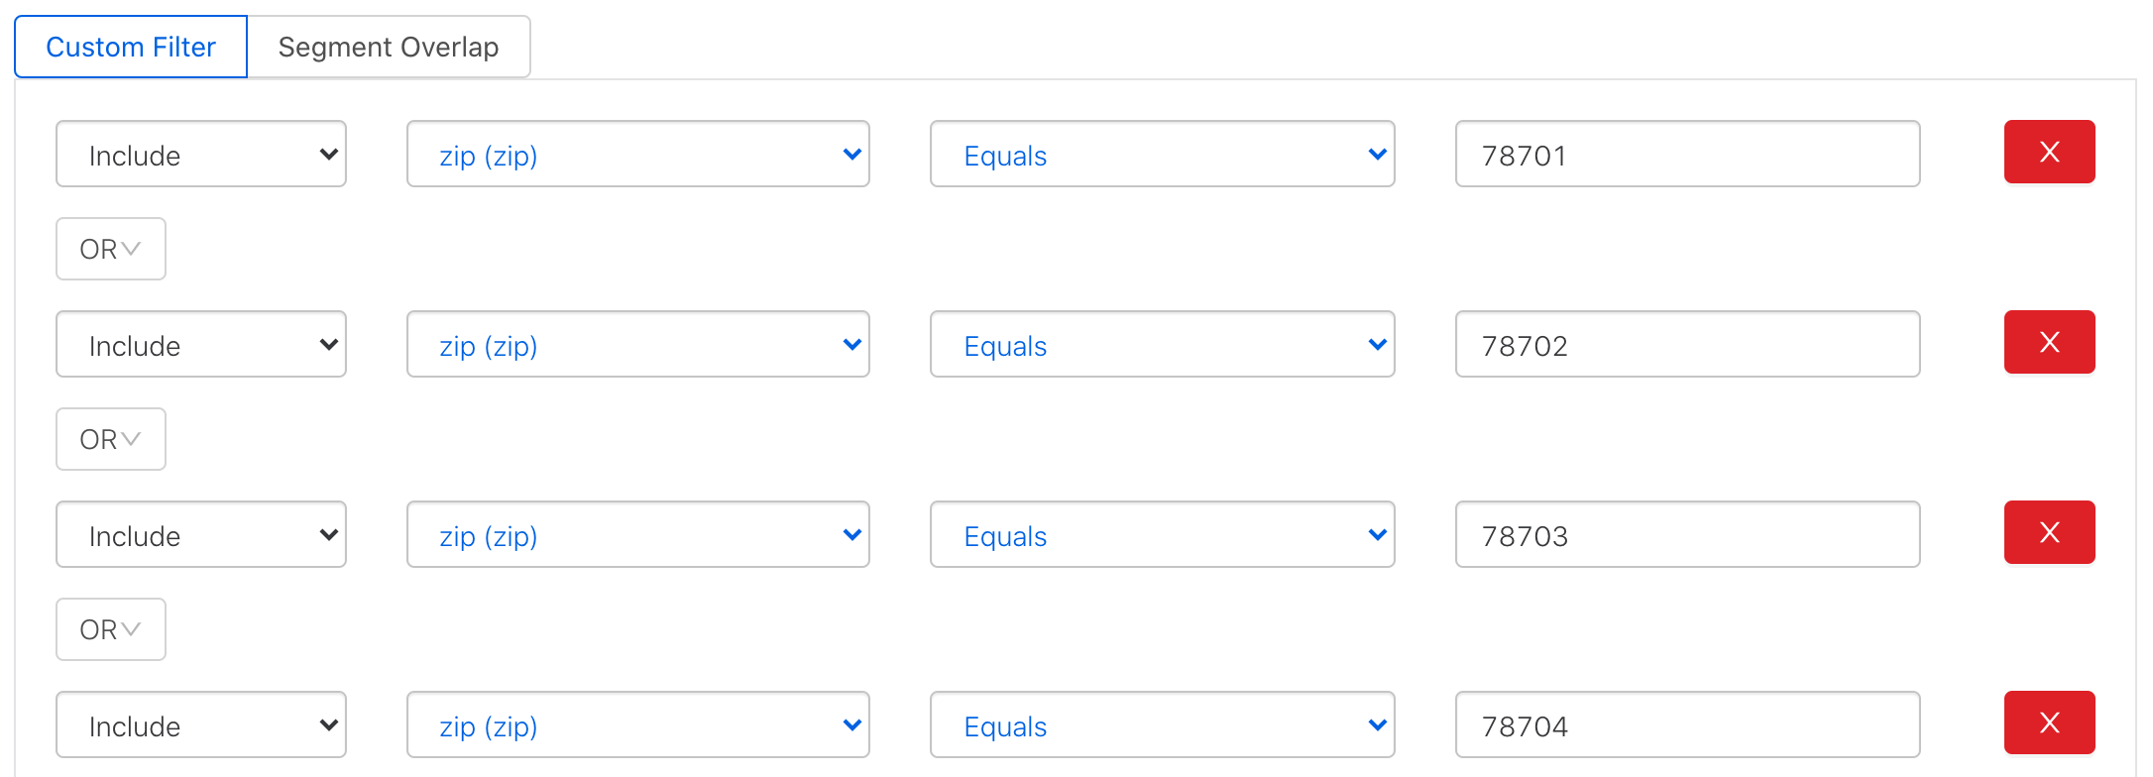Delete the 78702 zip filter row
Image resolution: width=2153 pixels, height=777 pixels.
coord(2049,342)
